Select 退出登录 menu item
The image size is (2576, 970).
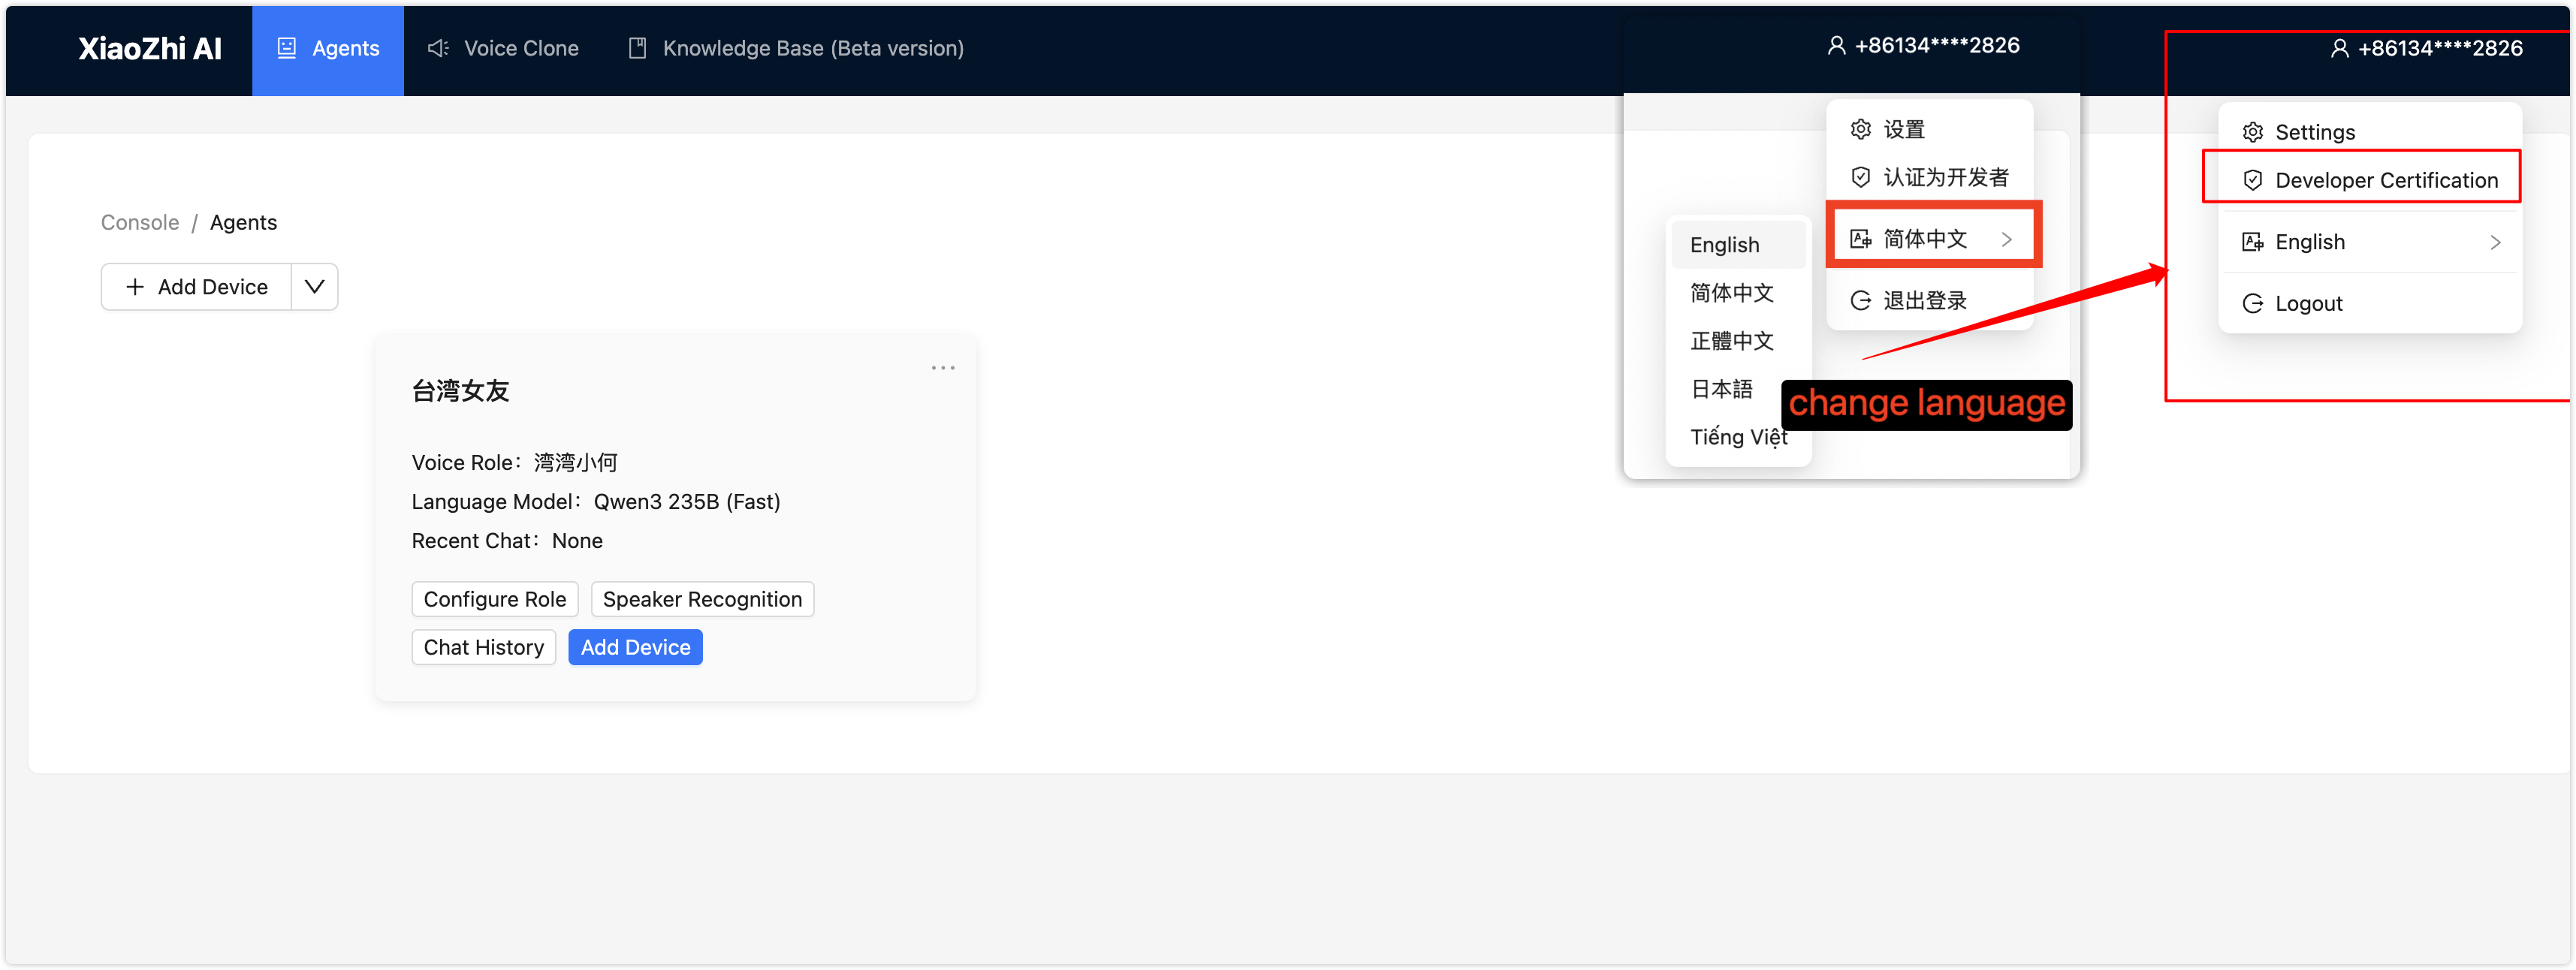tap(1929, 300)
